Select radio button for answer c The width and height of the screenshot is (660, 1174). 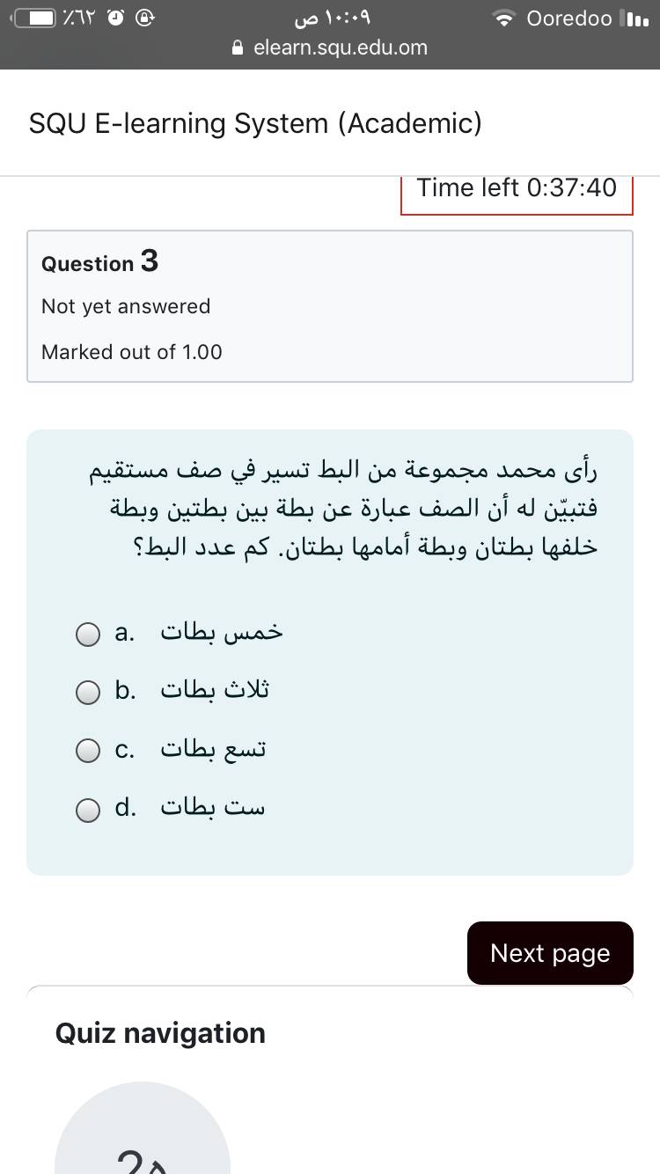(x=88, y=751)
